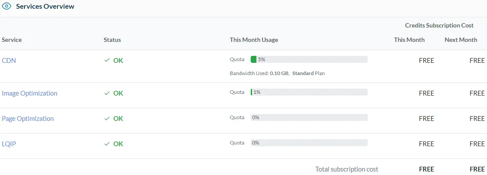Click the LQIP quota usage bar
This screenshot has width=487, height=175.
309,143
